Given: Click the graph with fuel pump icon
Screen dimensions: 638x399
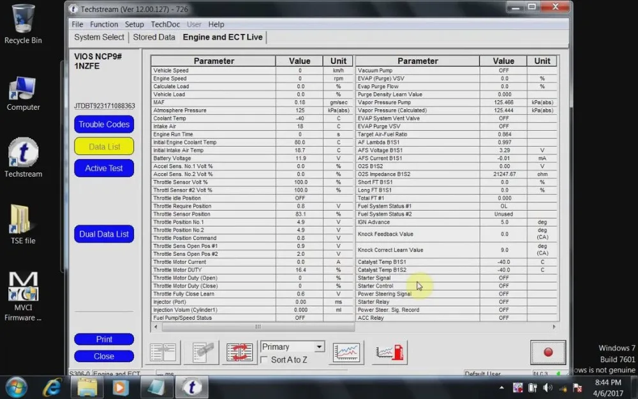Looking at the screenshot, I should pos(390,352).
